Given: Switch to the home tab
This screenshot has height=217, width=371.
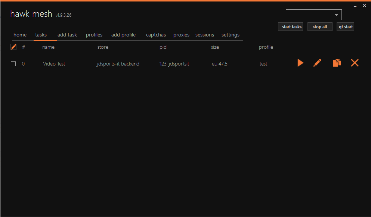Looking at the screenshot, I should (x=20, y=35).
